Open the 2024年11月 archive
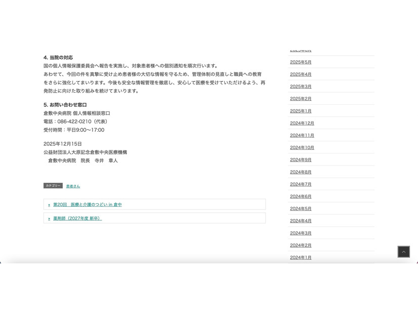Screen dimensions: 418x314 tap(302, 135)
